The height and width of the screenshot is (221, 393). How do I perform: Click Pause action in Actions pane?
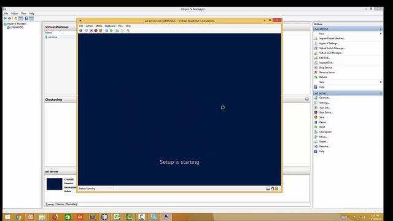322,122
